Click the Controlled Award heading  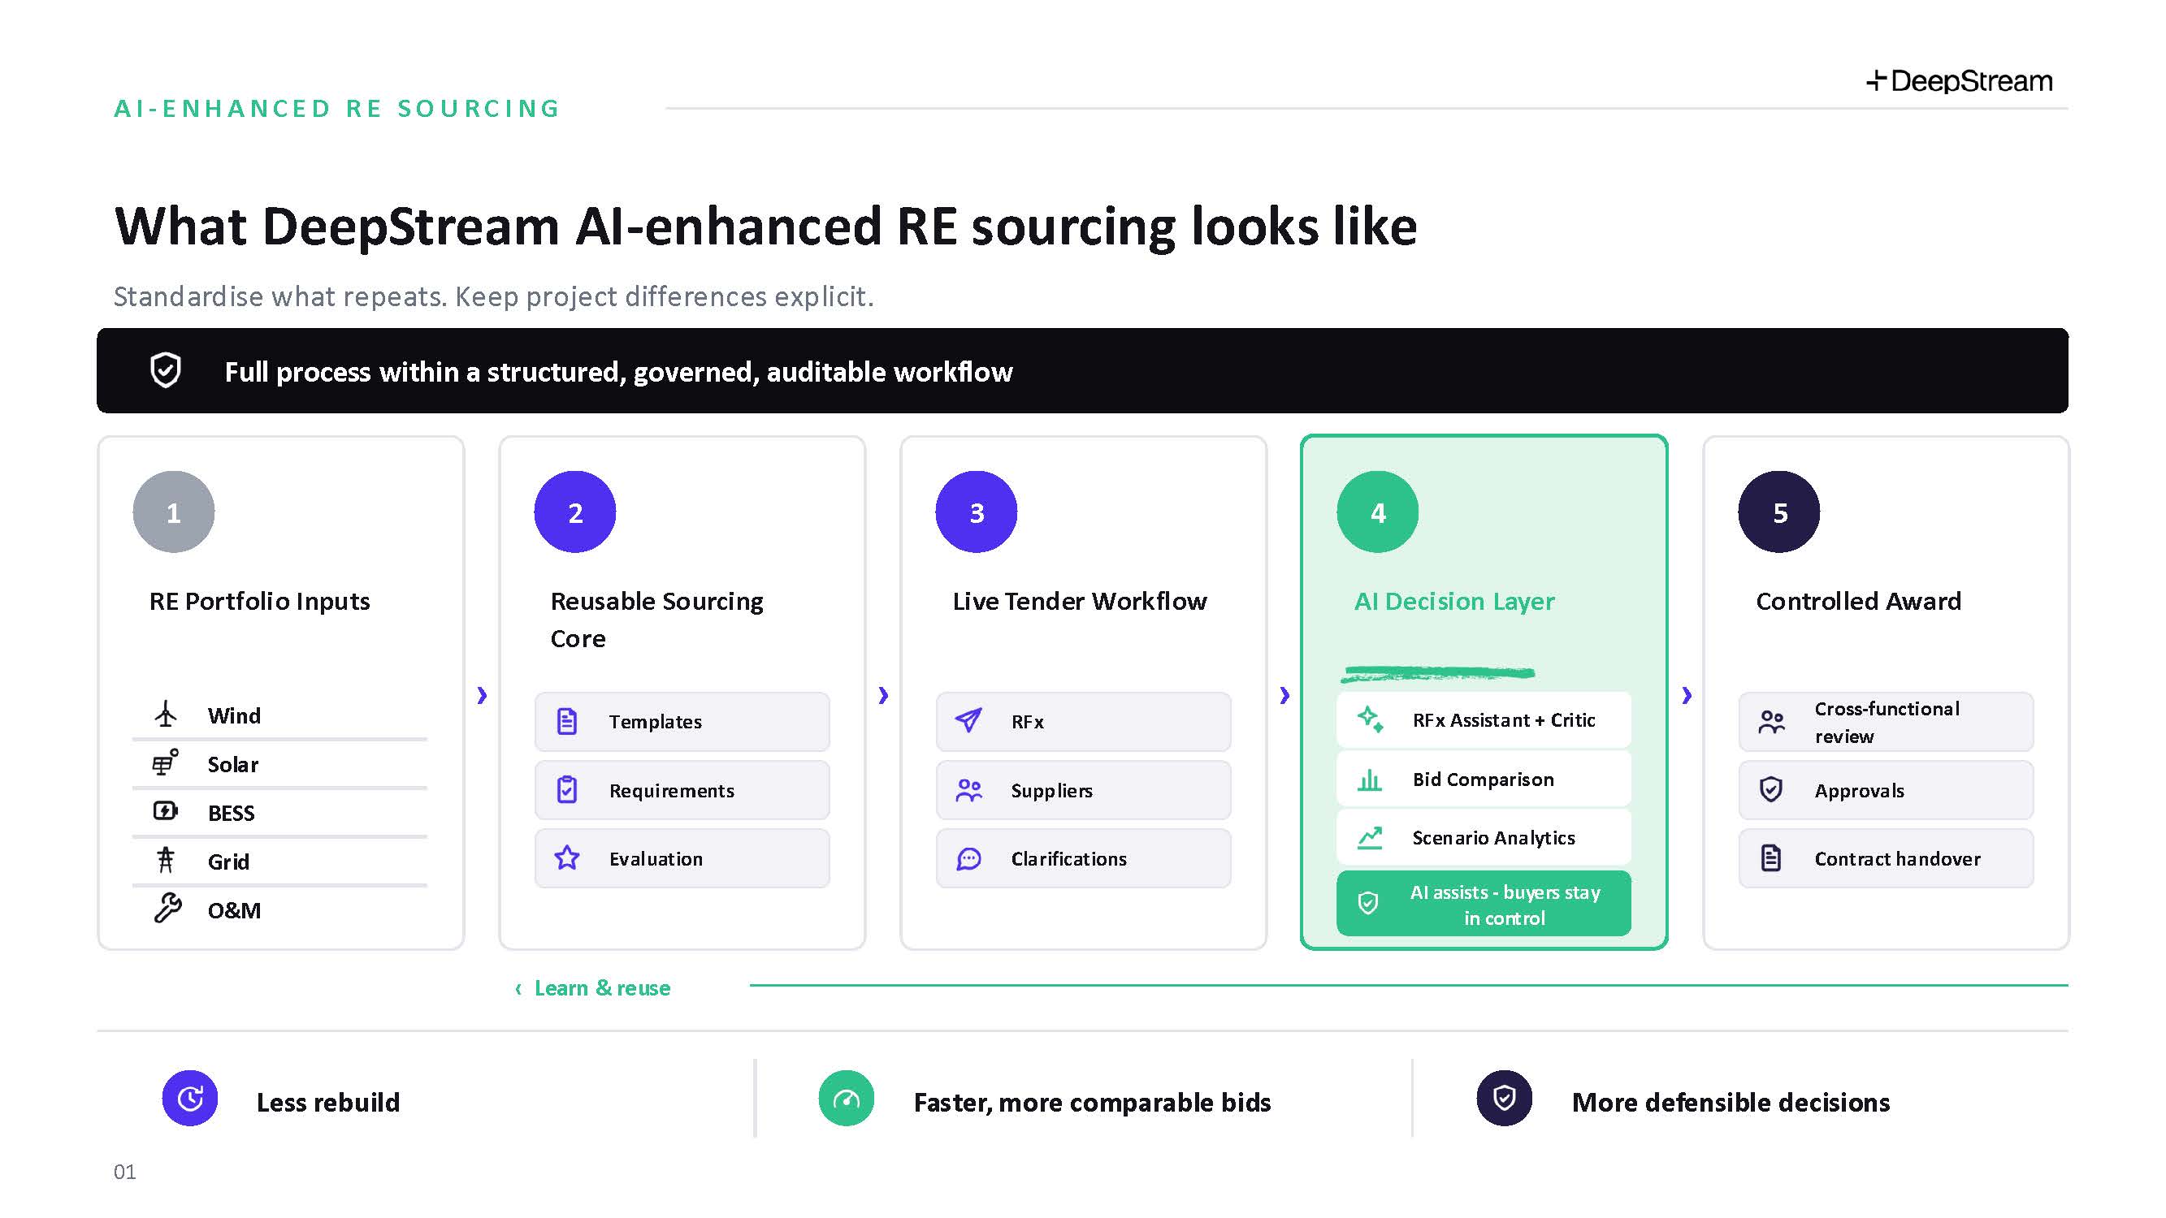click(1858, 602)
